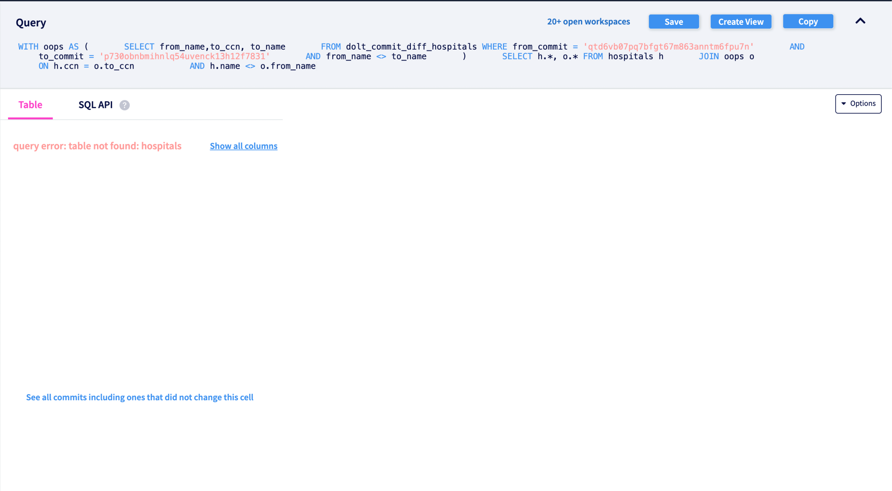Click the hospitals table reference in the SELECT clause
Viewport: 892px width, 491px height.
pos(631,56)
